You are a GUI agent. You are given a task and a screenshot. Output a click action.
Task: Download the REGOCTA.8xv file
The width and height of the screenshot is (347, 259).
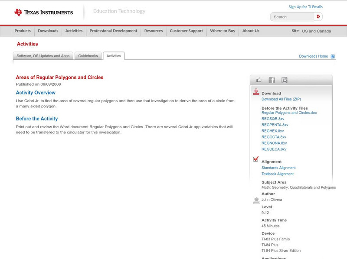tap(274, 137)
